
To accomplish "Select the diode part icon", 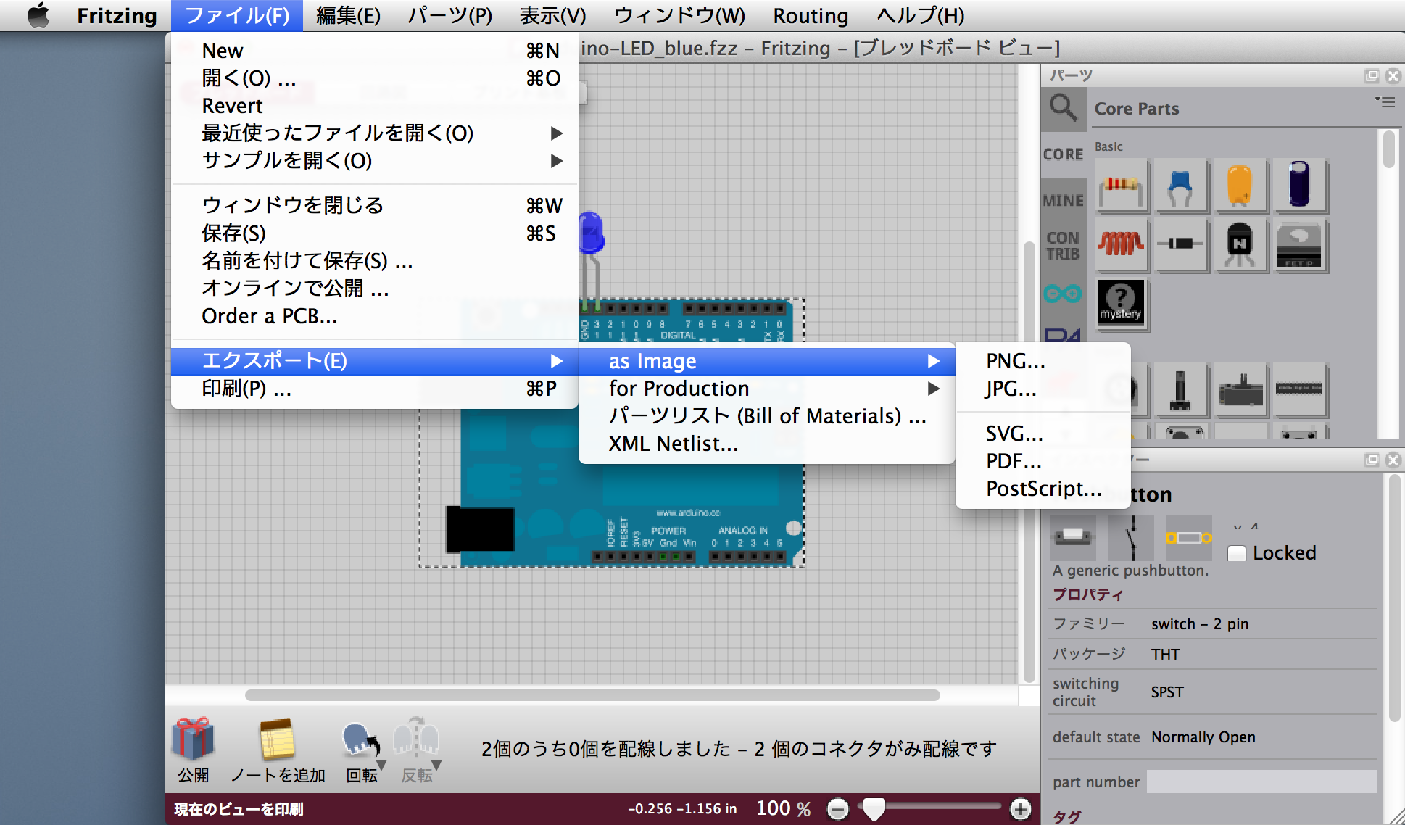I will 1181,246.
